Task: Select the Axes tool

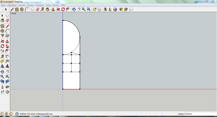Action: pyautogui.click(x=2, y=66)
